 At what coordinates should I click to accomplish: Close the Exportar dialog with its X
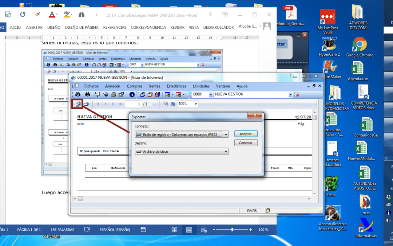click(255, 115)
